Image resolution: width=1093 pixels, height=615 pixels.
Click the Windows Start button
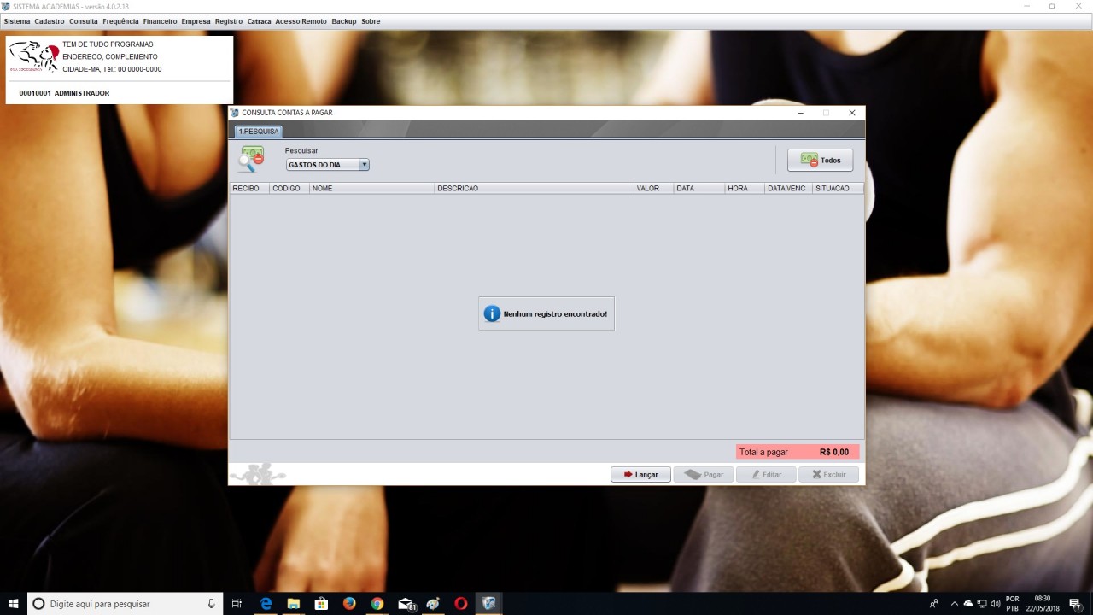click(x=14, y=604)
